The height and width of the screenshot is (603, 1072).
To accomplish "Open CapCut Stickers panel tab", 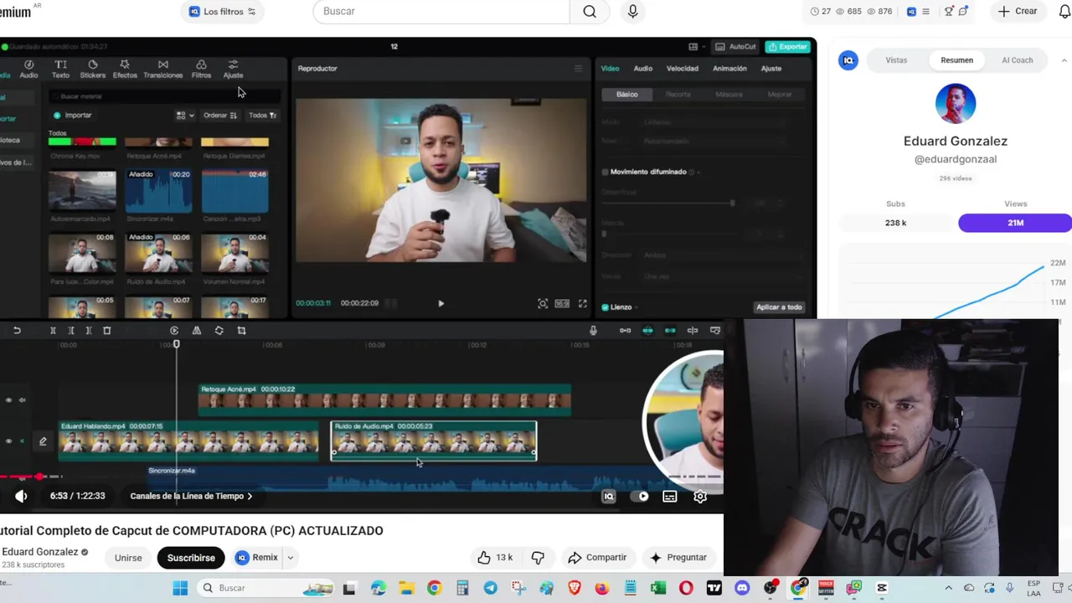I will (x=92, y=69).
